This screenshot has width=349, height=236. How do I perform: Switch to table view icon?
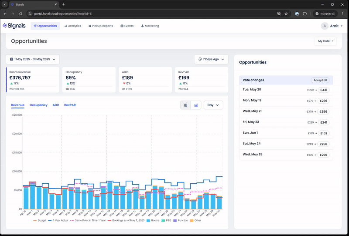(186, 105)
